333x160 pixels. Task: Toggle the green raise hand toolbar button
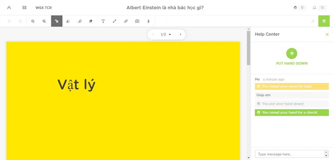click(x=324, y=21)
